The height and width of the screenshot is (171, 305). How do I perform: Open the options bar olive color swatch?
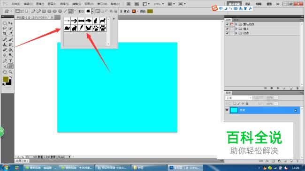point(150,11)
